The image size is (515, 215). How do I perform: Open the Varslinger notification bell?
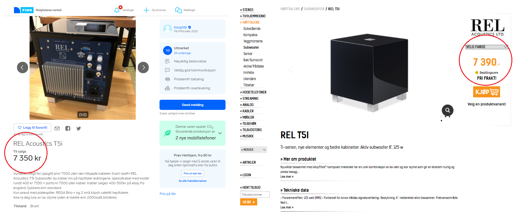coord(117,10)
